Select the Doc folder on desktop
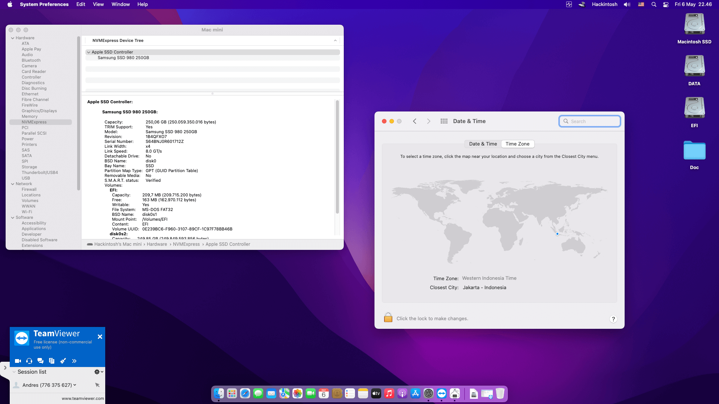719x404 pixels. [x=694, y=150]
